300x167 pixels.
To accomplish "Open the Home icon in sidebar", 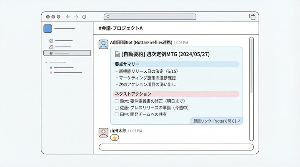I will (x=51, y=41).
